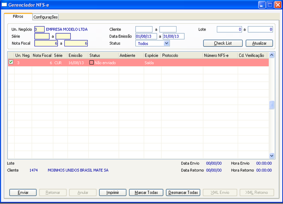
Task: Select the Filtros tab
Action: 18,16
